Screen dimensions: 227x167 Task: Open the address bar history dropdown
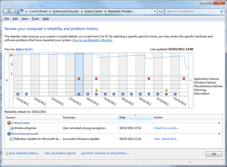pos(155,11)
